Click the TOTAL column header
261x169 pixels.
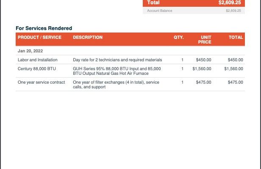236,37
